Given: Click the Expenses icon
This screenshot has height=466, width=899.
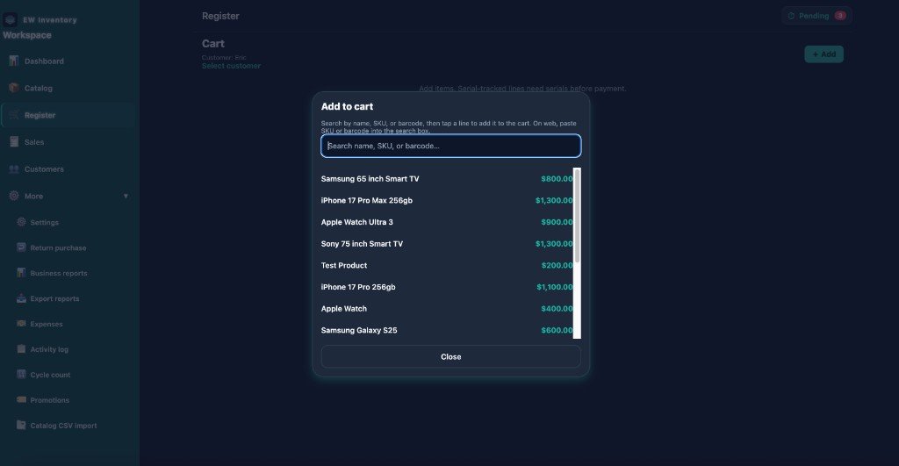Looking at the screenshot, I should pos(21,324).
